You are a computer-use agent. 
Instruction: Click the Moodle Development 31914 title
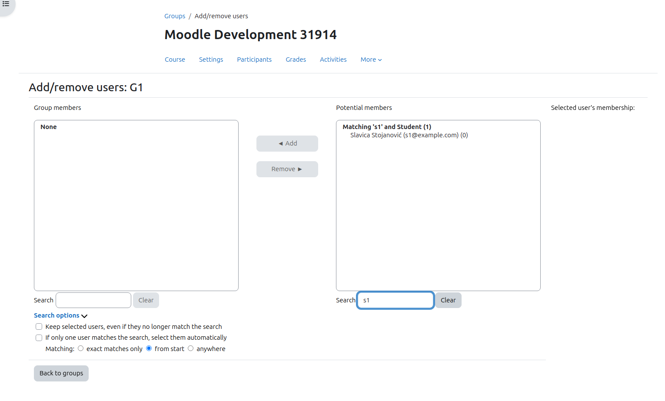coord(251,35)
